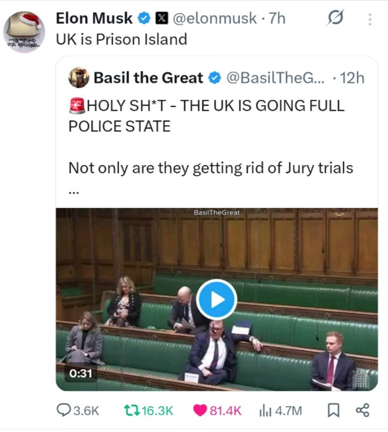388x432 pixels.
Task: Expand the truncated quoted post text ellipsis
Action: [x=73, y=190]
